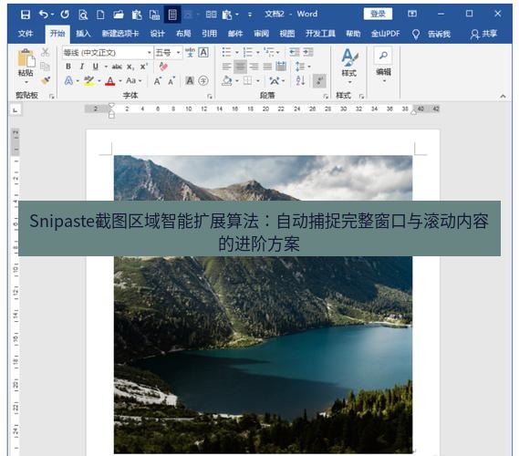Apply distributed alignment

(281, 67)
